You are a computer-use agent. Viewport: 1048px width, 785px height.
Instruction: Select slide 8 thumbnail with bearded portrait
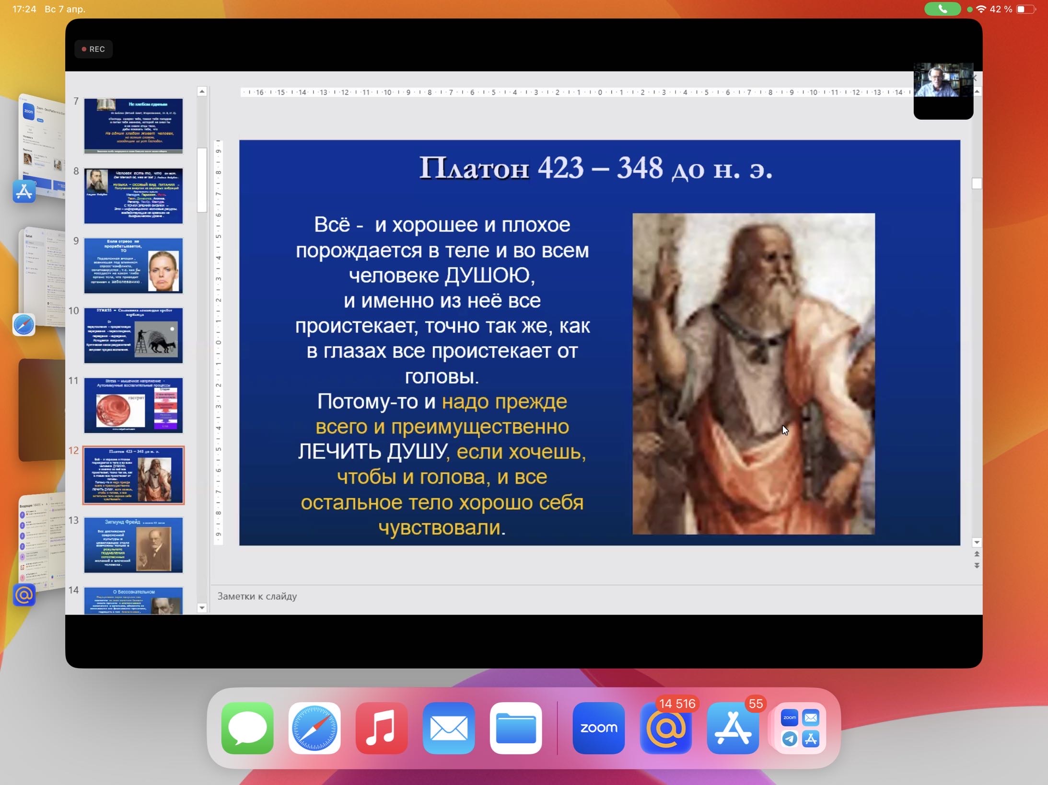[x=133, y=195]
